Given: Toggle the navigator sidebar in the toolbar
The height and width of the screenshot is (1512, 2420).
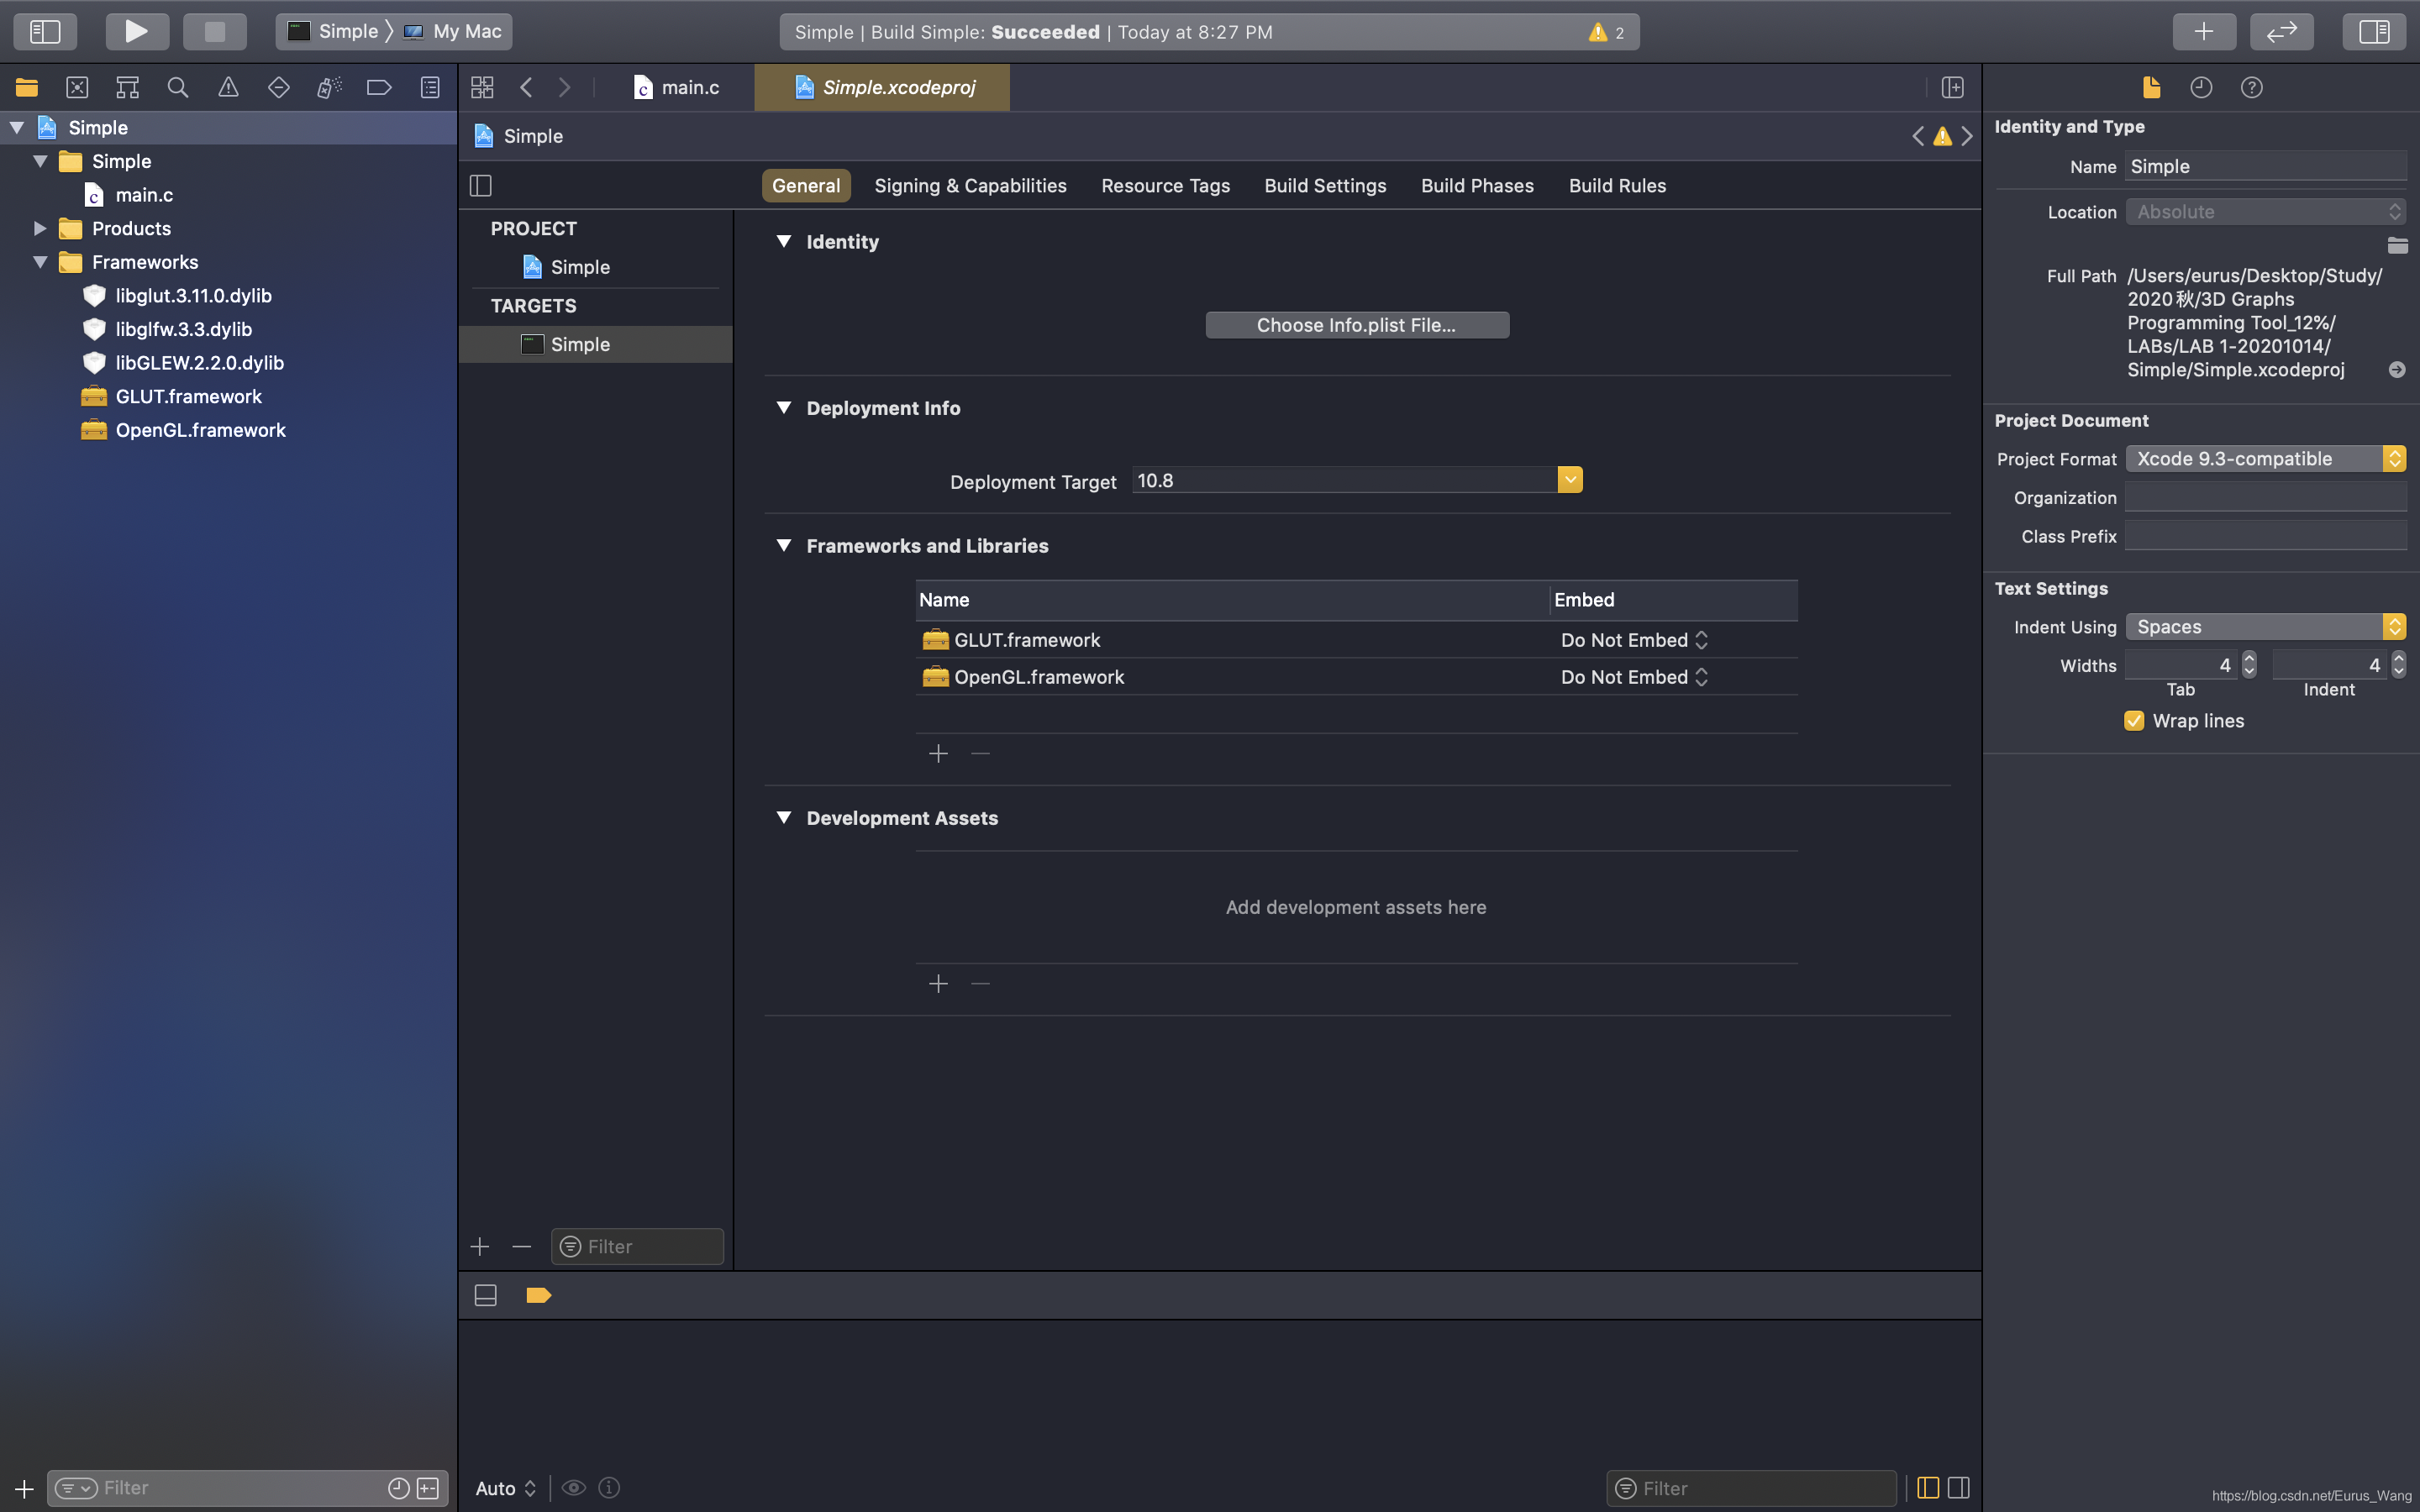Looking at the screenshot, I should (45, 31).
